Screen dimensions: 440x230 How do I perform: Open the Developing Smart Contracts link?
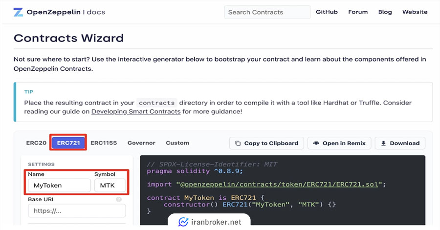pyautogui.click(x=136, y=111)
